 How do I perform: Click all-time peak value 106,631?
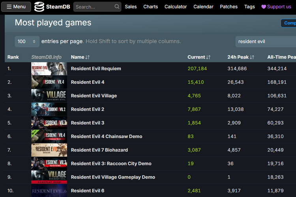(277, 96)
